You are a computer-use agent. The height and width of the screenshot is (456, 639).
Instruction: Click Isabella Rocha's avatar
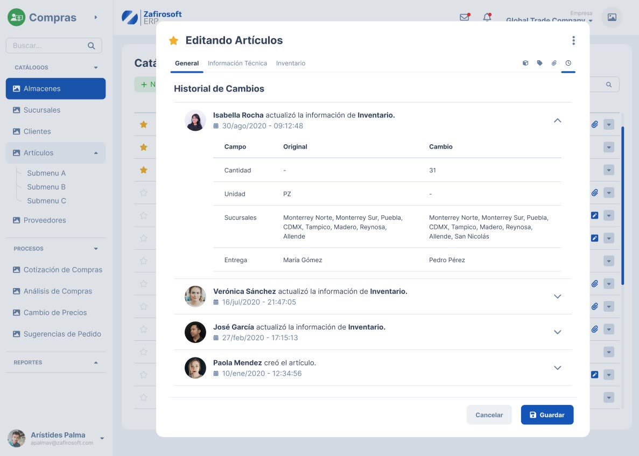point(195,120)
